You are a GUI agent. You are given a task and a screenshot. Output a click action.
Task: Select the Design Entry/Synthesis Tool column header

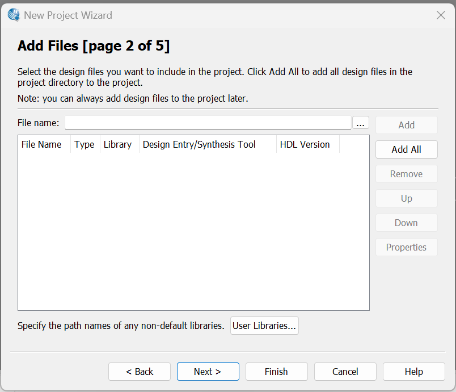click(x=199, y=144)
